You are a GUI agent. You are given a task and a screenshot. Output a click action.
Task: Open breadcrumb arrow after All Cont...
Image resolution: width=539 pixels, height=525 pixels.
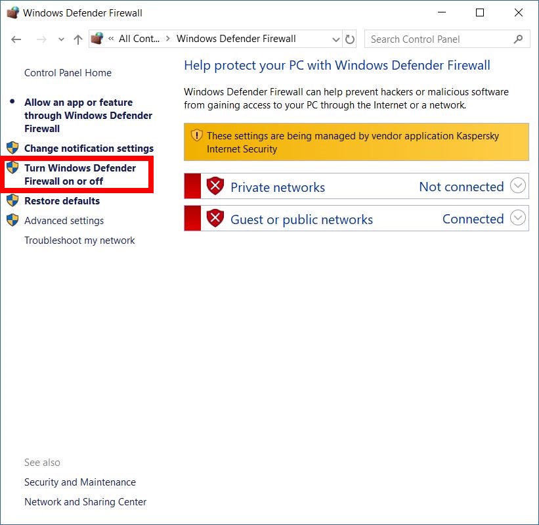tap(168, 39)
